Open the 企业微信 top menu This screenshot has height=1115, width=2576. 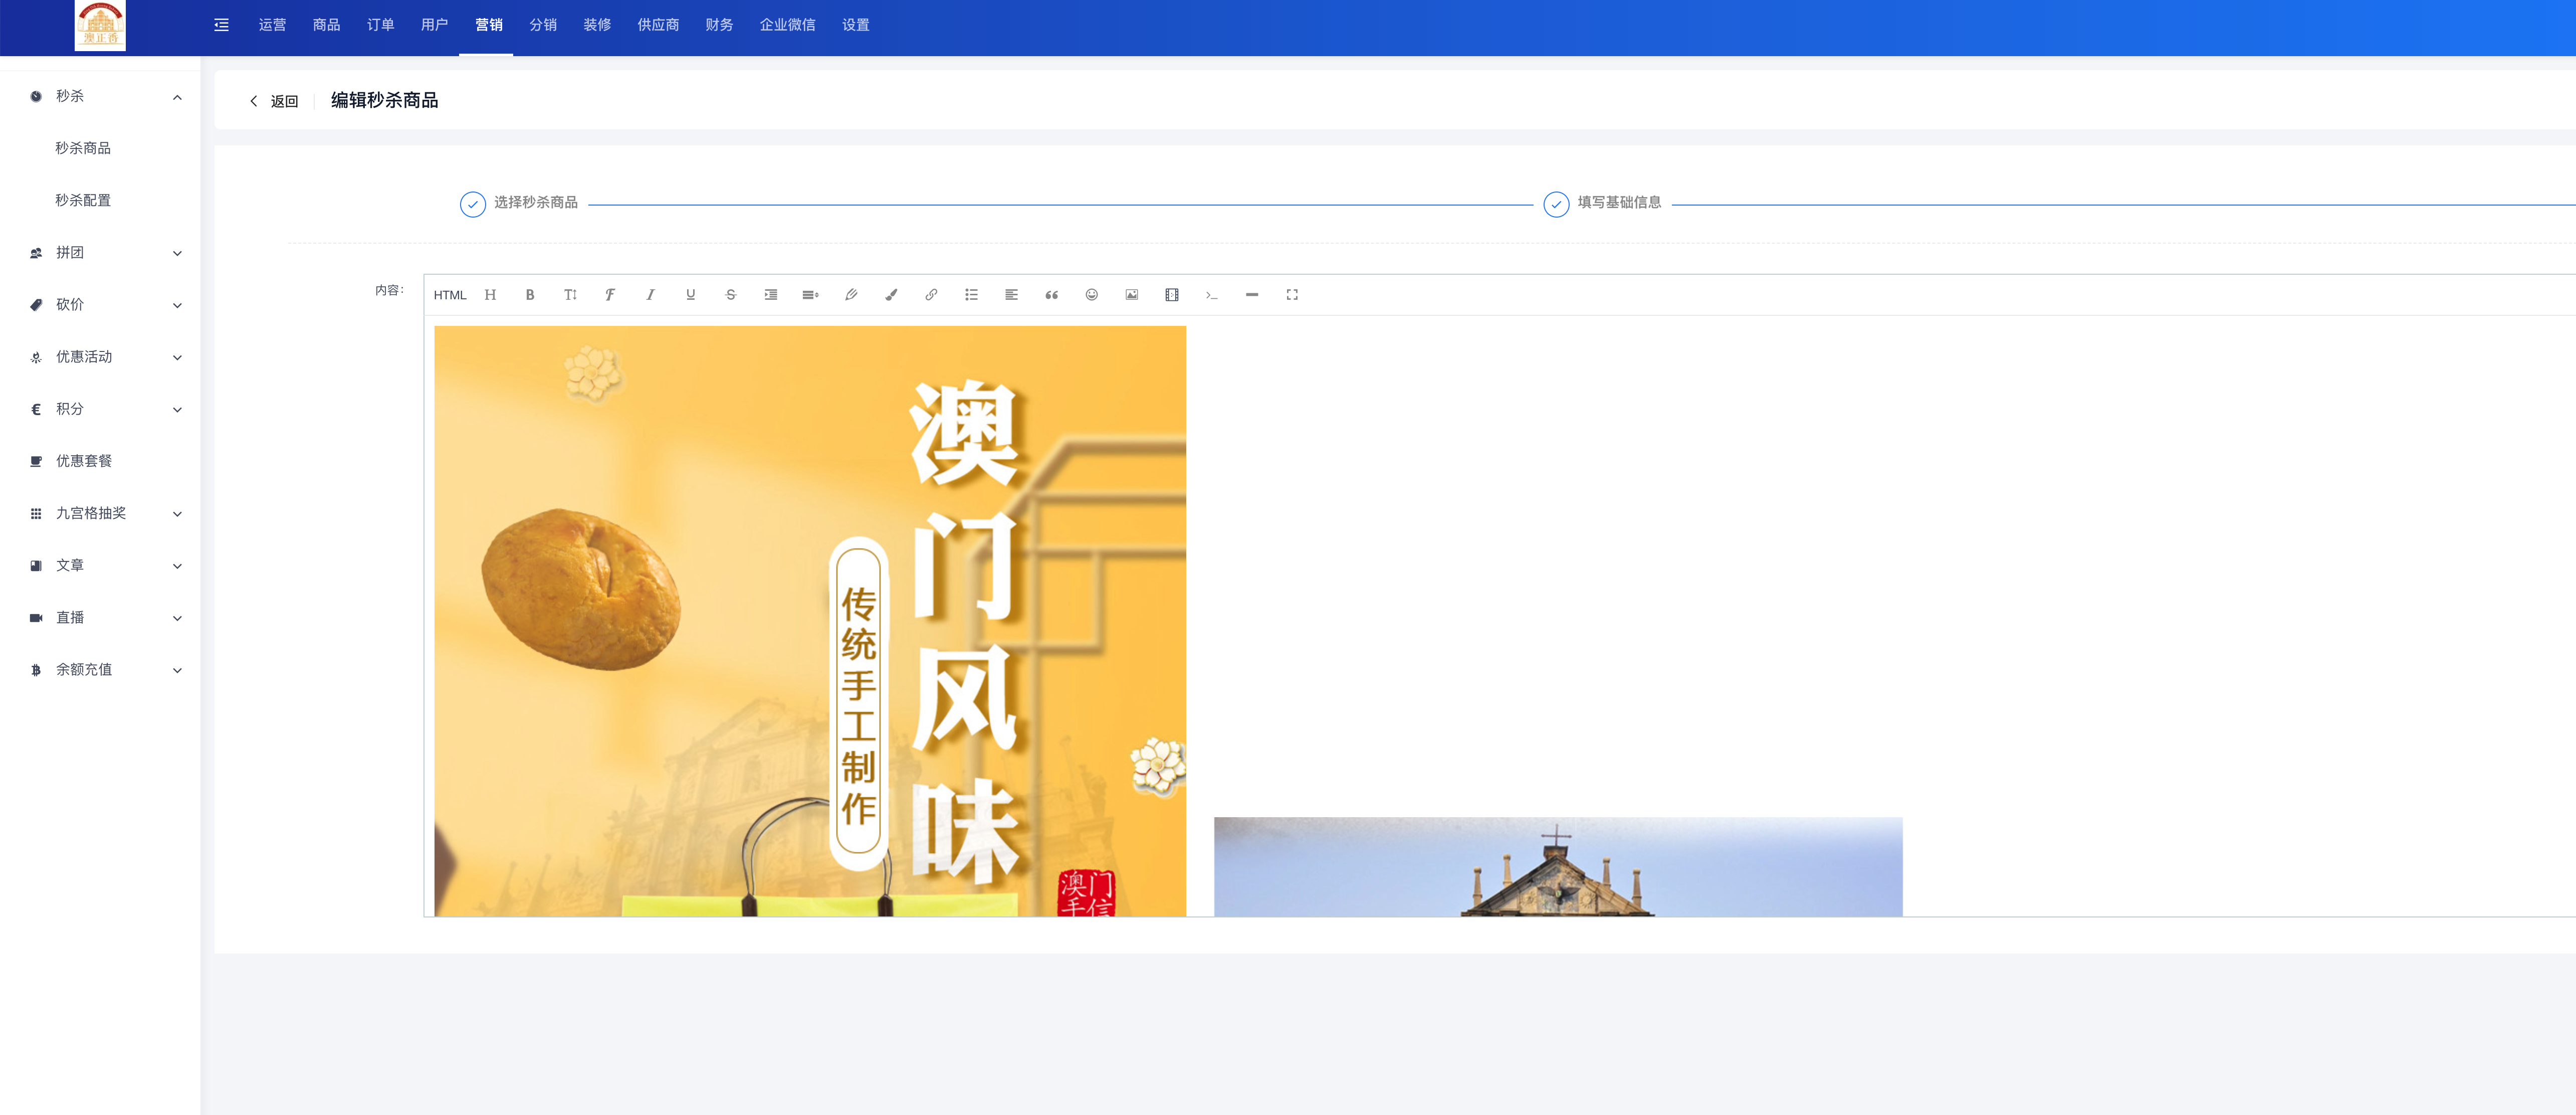click(x=787, y=25)
